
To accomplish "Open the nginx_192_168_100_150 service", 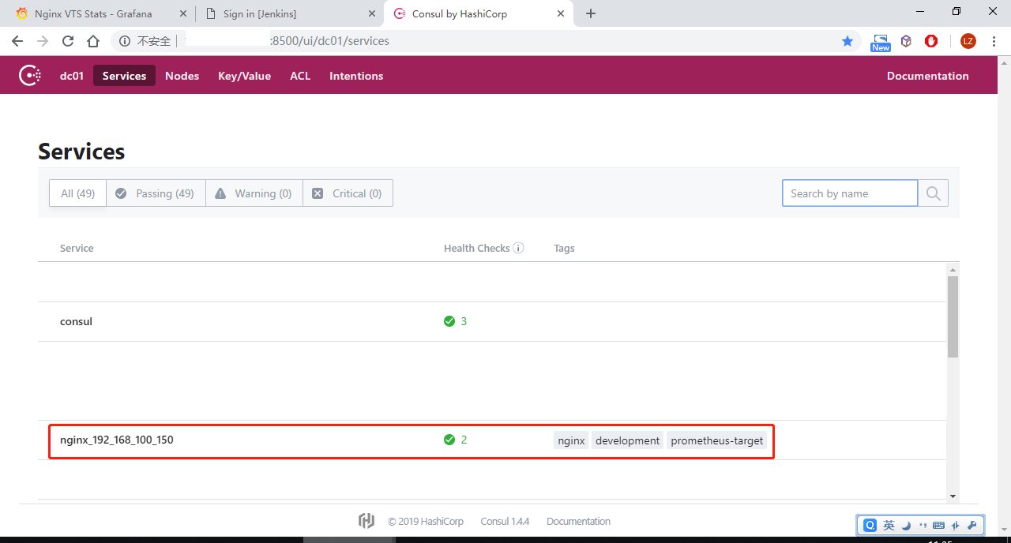I will coord(117,440).
